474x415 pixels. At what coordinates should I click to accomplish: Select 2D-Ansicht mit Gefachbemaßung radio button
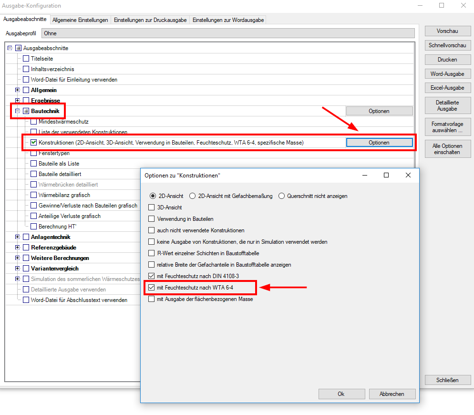coord(193,196)
